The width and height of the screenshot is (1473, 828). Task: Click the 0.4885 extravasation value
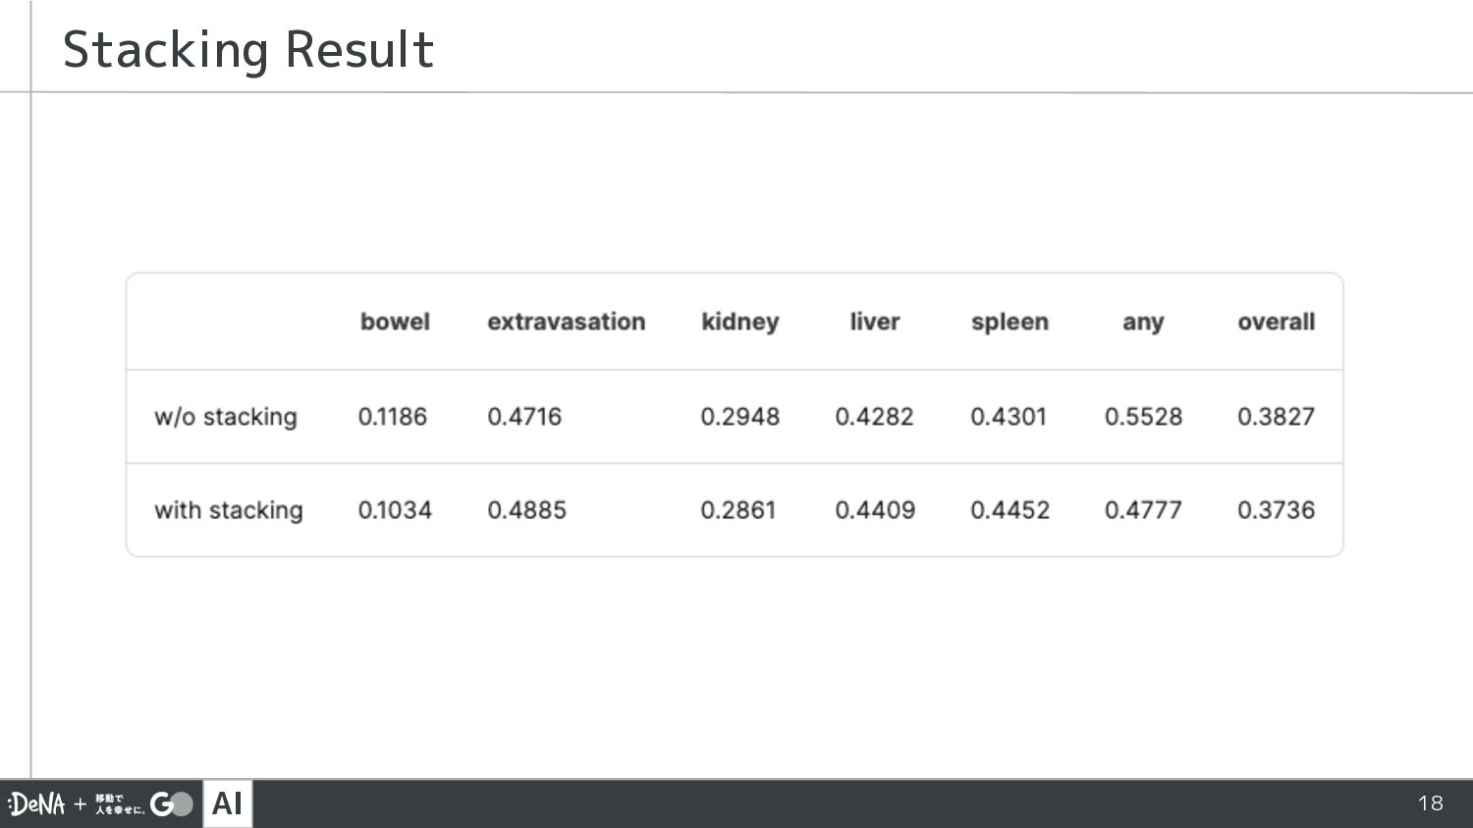[527, 510]
